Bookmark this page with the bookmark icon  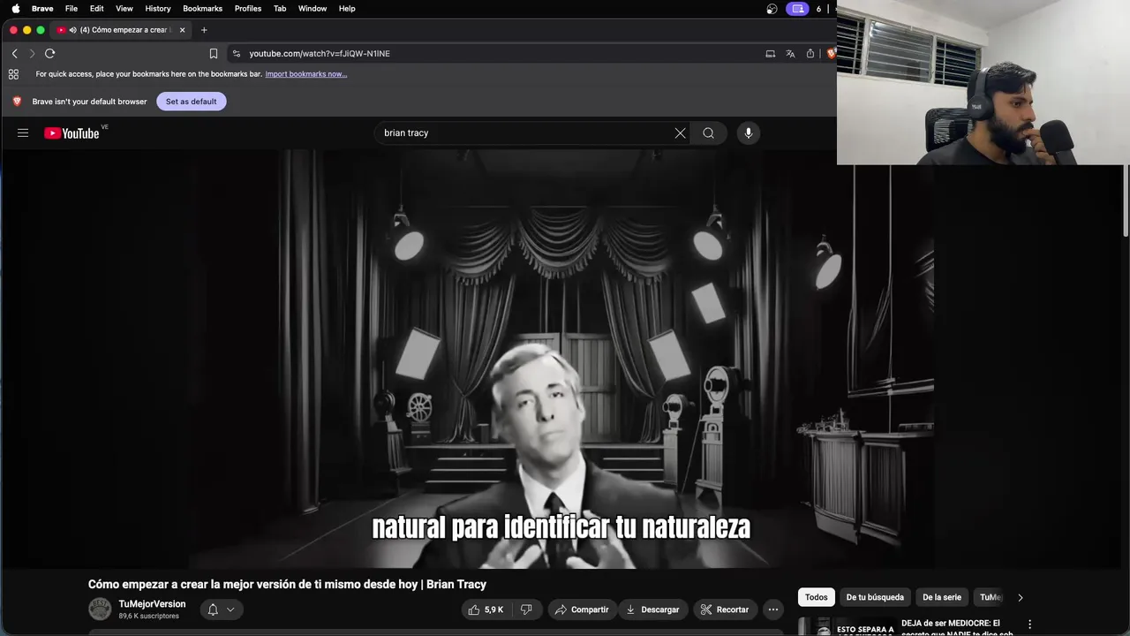pos(214,54)
